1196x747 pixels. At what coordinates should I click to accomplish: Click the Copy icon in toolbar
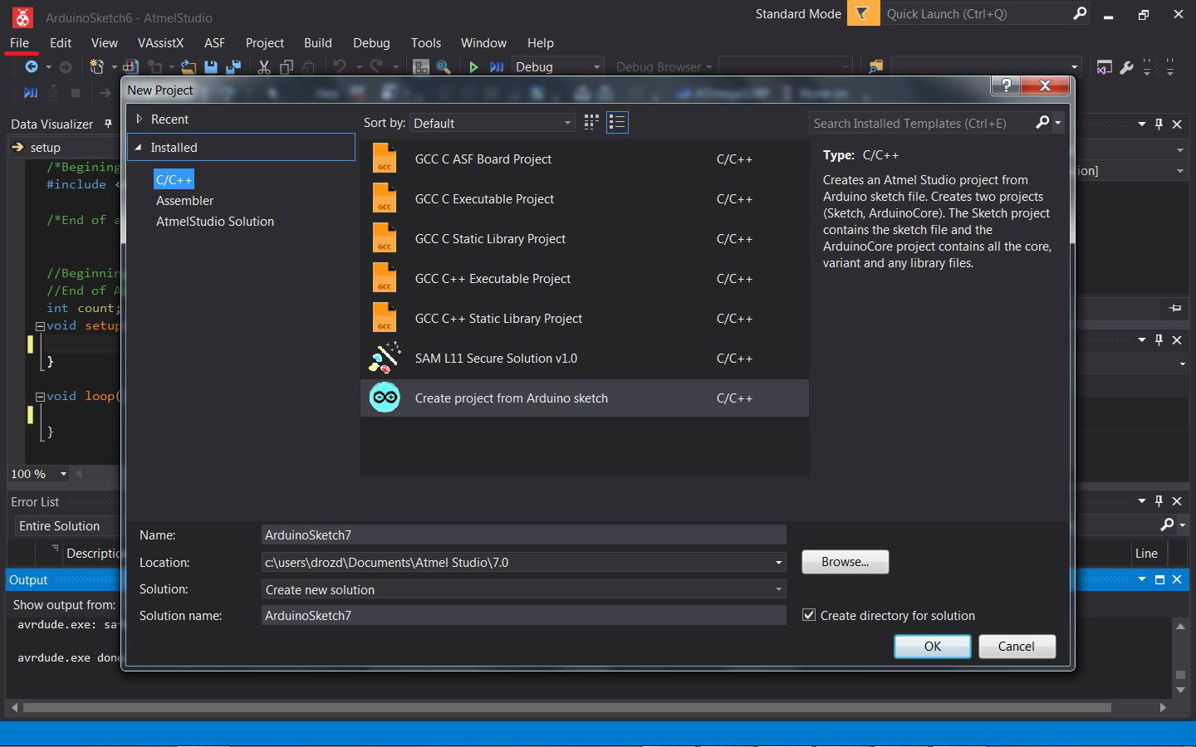point(287,66)
